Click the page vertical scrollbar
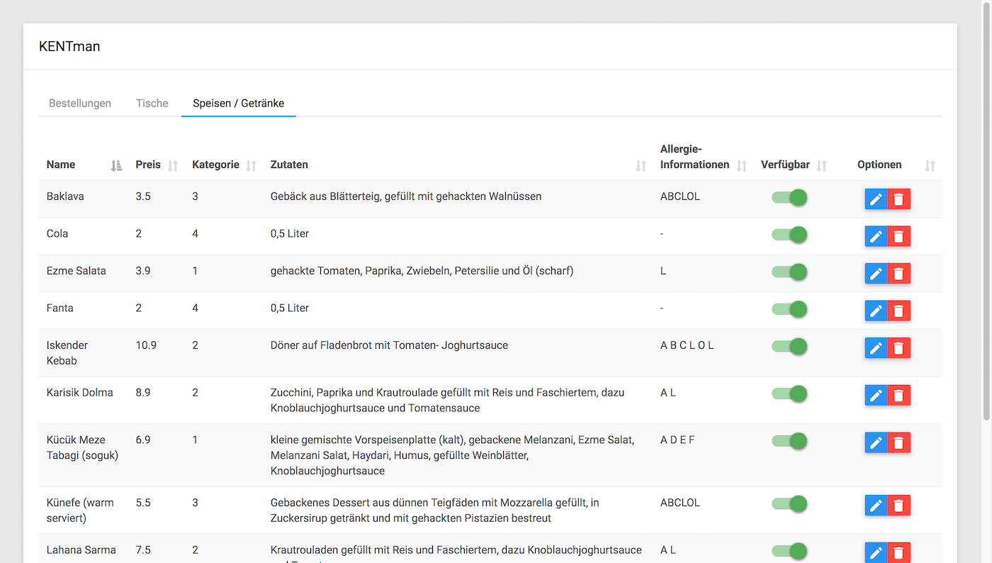Image resolution: width=992 pixels, height=563 pixels. (x=988, y=213)
